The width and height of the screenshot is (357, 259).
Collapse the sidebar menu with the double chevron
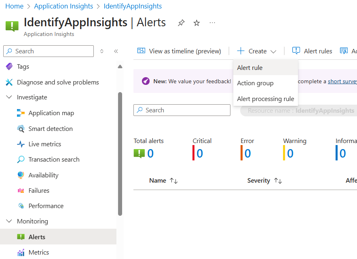pos(116,51)
